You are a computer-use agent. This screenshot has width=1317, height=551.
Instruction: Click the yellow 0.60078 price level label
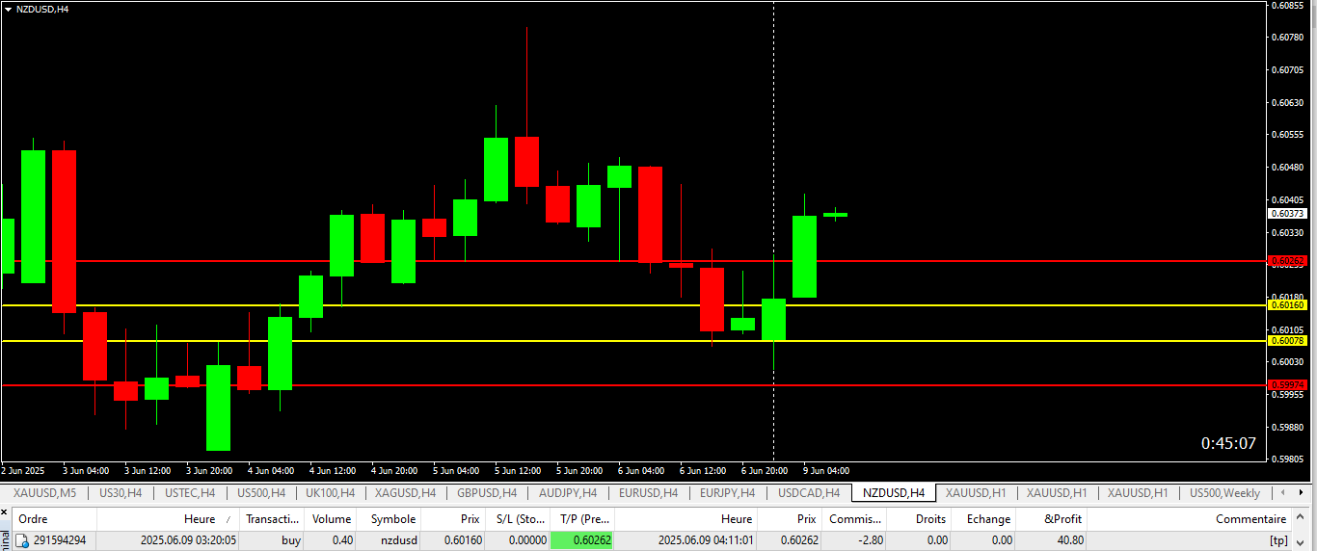[1288, 340]
